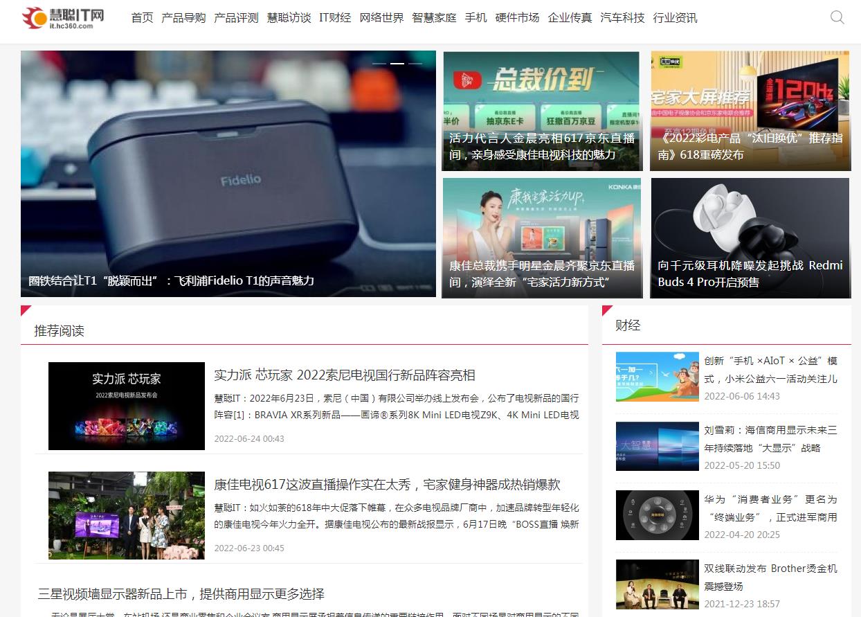Open the Redmi Buds 4 Pro开启预售 headline

(750, 274)
